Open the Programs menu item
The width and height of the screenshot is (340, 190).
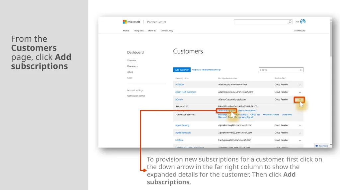(139, 31)
